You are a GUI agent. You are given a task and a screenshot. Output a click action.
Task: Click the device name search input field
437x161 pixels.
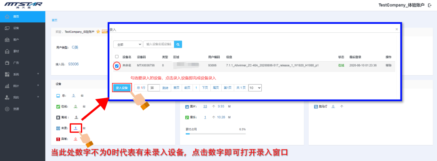(x=159, y=44)
